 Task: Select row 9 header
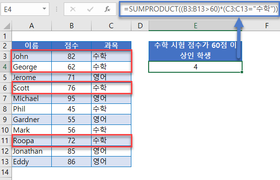[6, 119]
